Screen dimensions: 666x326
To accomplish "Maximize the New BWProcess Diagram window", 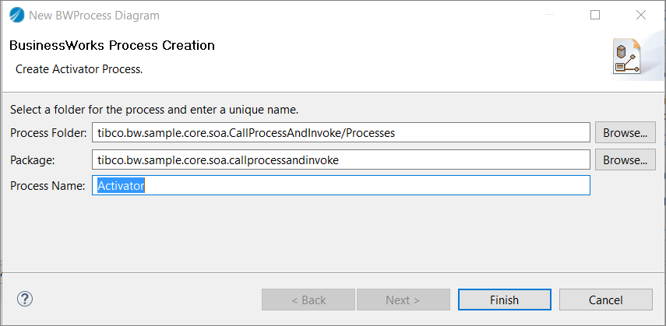I will [x=595, y=15].
